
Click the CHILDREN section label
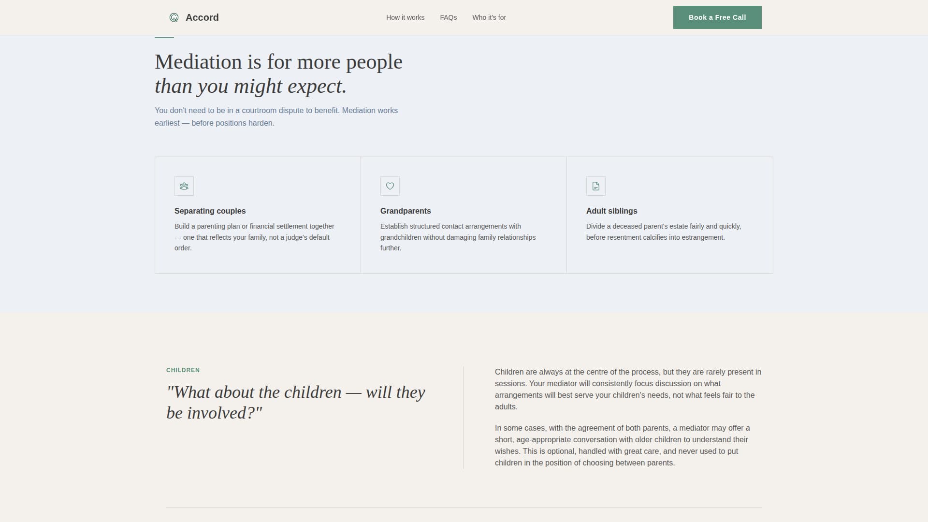point(183,370)
